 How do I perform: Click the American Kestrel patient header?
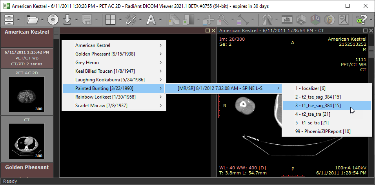[x=27, y=37]
